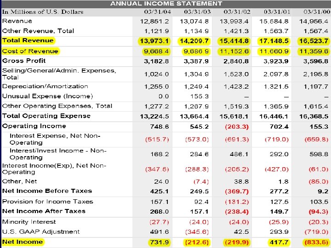This screenshot has height=248, width=331.
Task: Click Net Income After Taxes label
Action: point(44,211)
